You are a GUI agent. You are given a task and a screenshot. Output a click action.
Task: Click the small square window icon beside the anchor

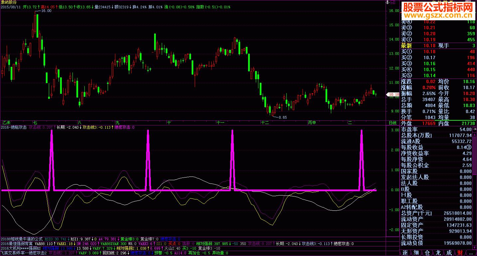coord(393,2)
